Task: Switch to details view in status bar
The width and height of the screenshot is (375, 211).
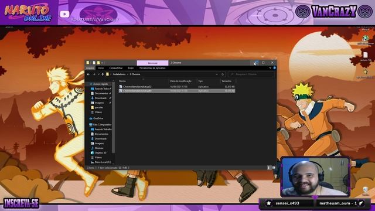Action: pyautogui.click(x=269, y=168)
